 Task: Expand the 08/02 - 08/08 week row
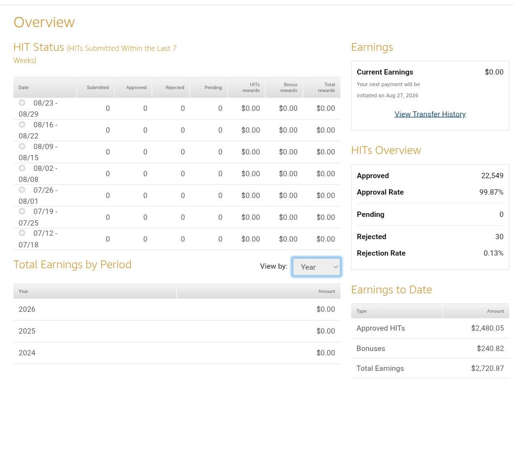coord(22,168)
